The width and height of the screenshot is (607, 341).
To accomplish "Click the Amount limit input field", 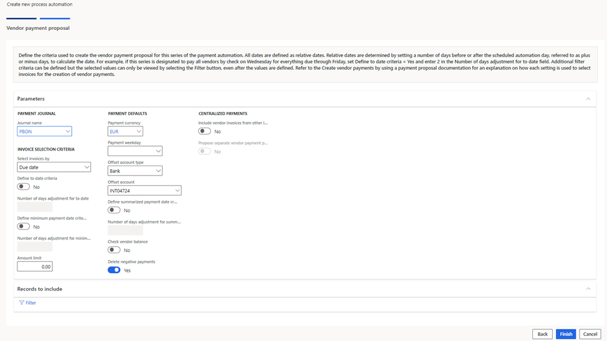I will click(x=35, y=266).
